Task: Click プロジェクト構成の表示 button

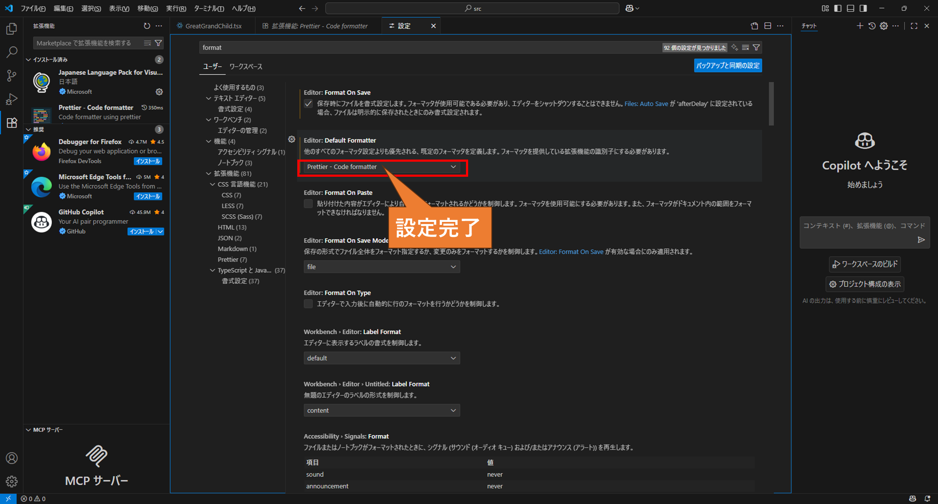Action: click(865, 284)
